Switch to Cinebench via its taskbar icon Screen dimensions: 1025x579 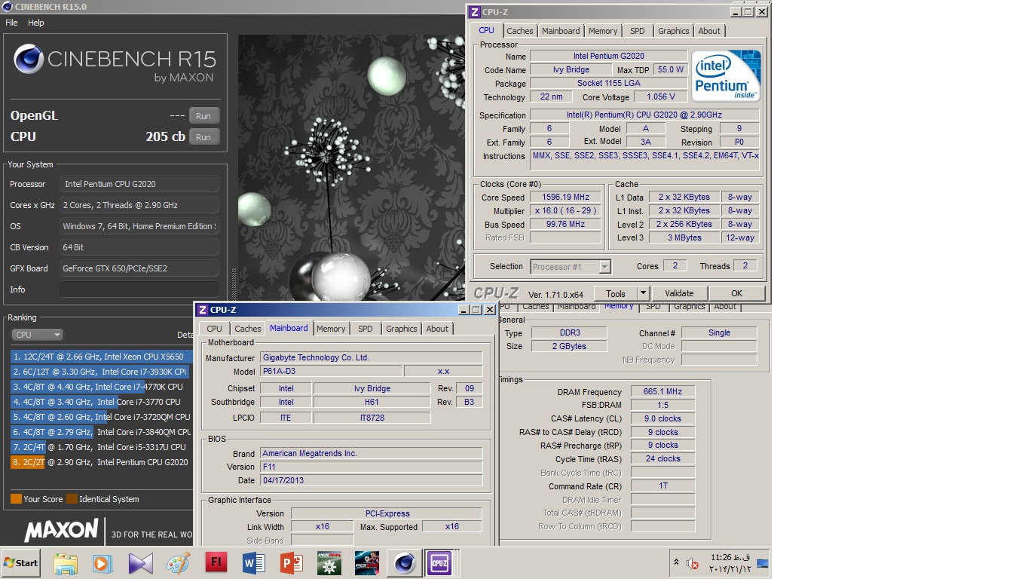point(405,563)
